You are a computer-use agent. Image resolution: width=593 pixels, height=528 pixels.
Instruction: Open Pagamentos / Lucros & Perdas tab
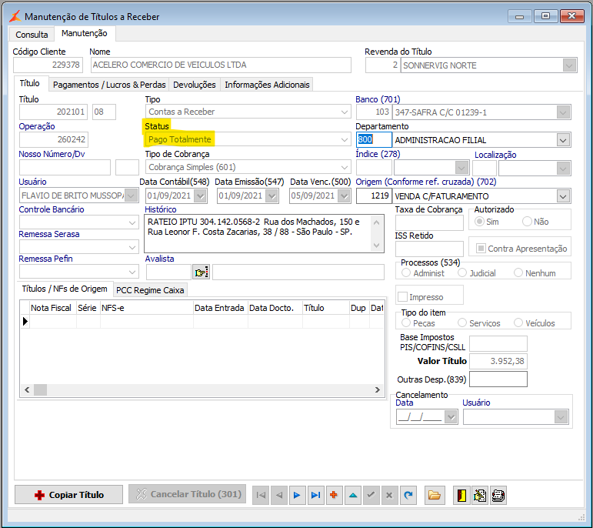coord(110,85)
